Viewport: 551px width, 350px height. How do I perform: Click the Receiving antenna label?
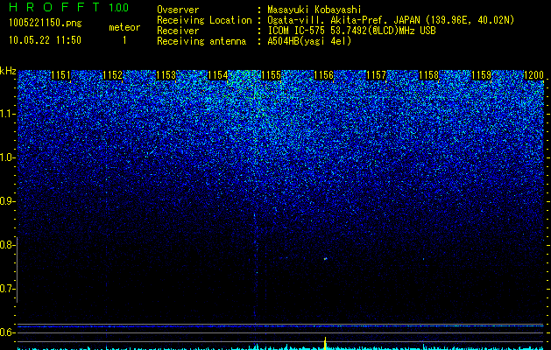pyautogui.click(x=201, y=41)
